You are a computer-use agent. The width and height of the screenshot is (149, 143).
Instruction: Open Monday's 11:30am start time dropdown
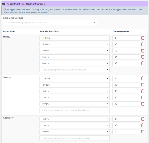[x=75, y=44]
